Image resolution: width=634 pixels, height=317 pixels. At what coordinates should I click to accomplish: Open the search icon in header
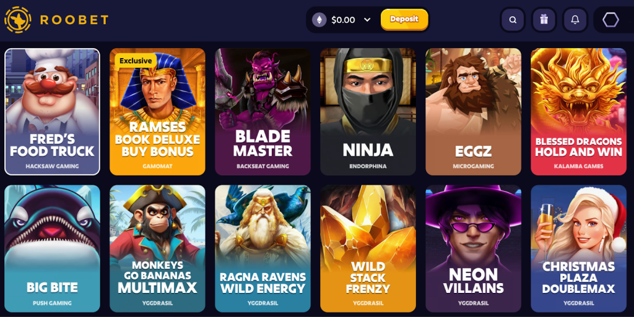click(513, 20)
